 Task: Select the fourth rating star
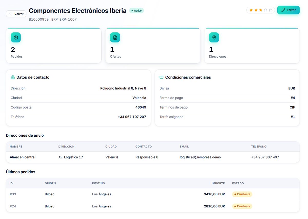pos(265,10)
